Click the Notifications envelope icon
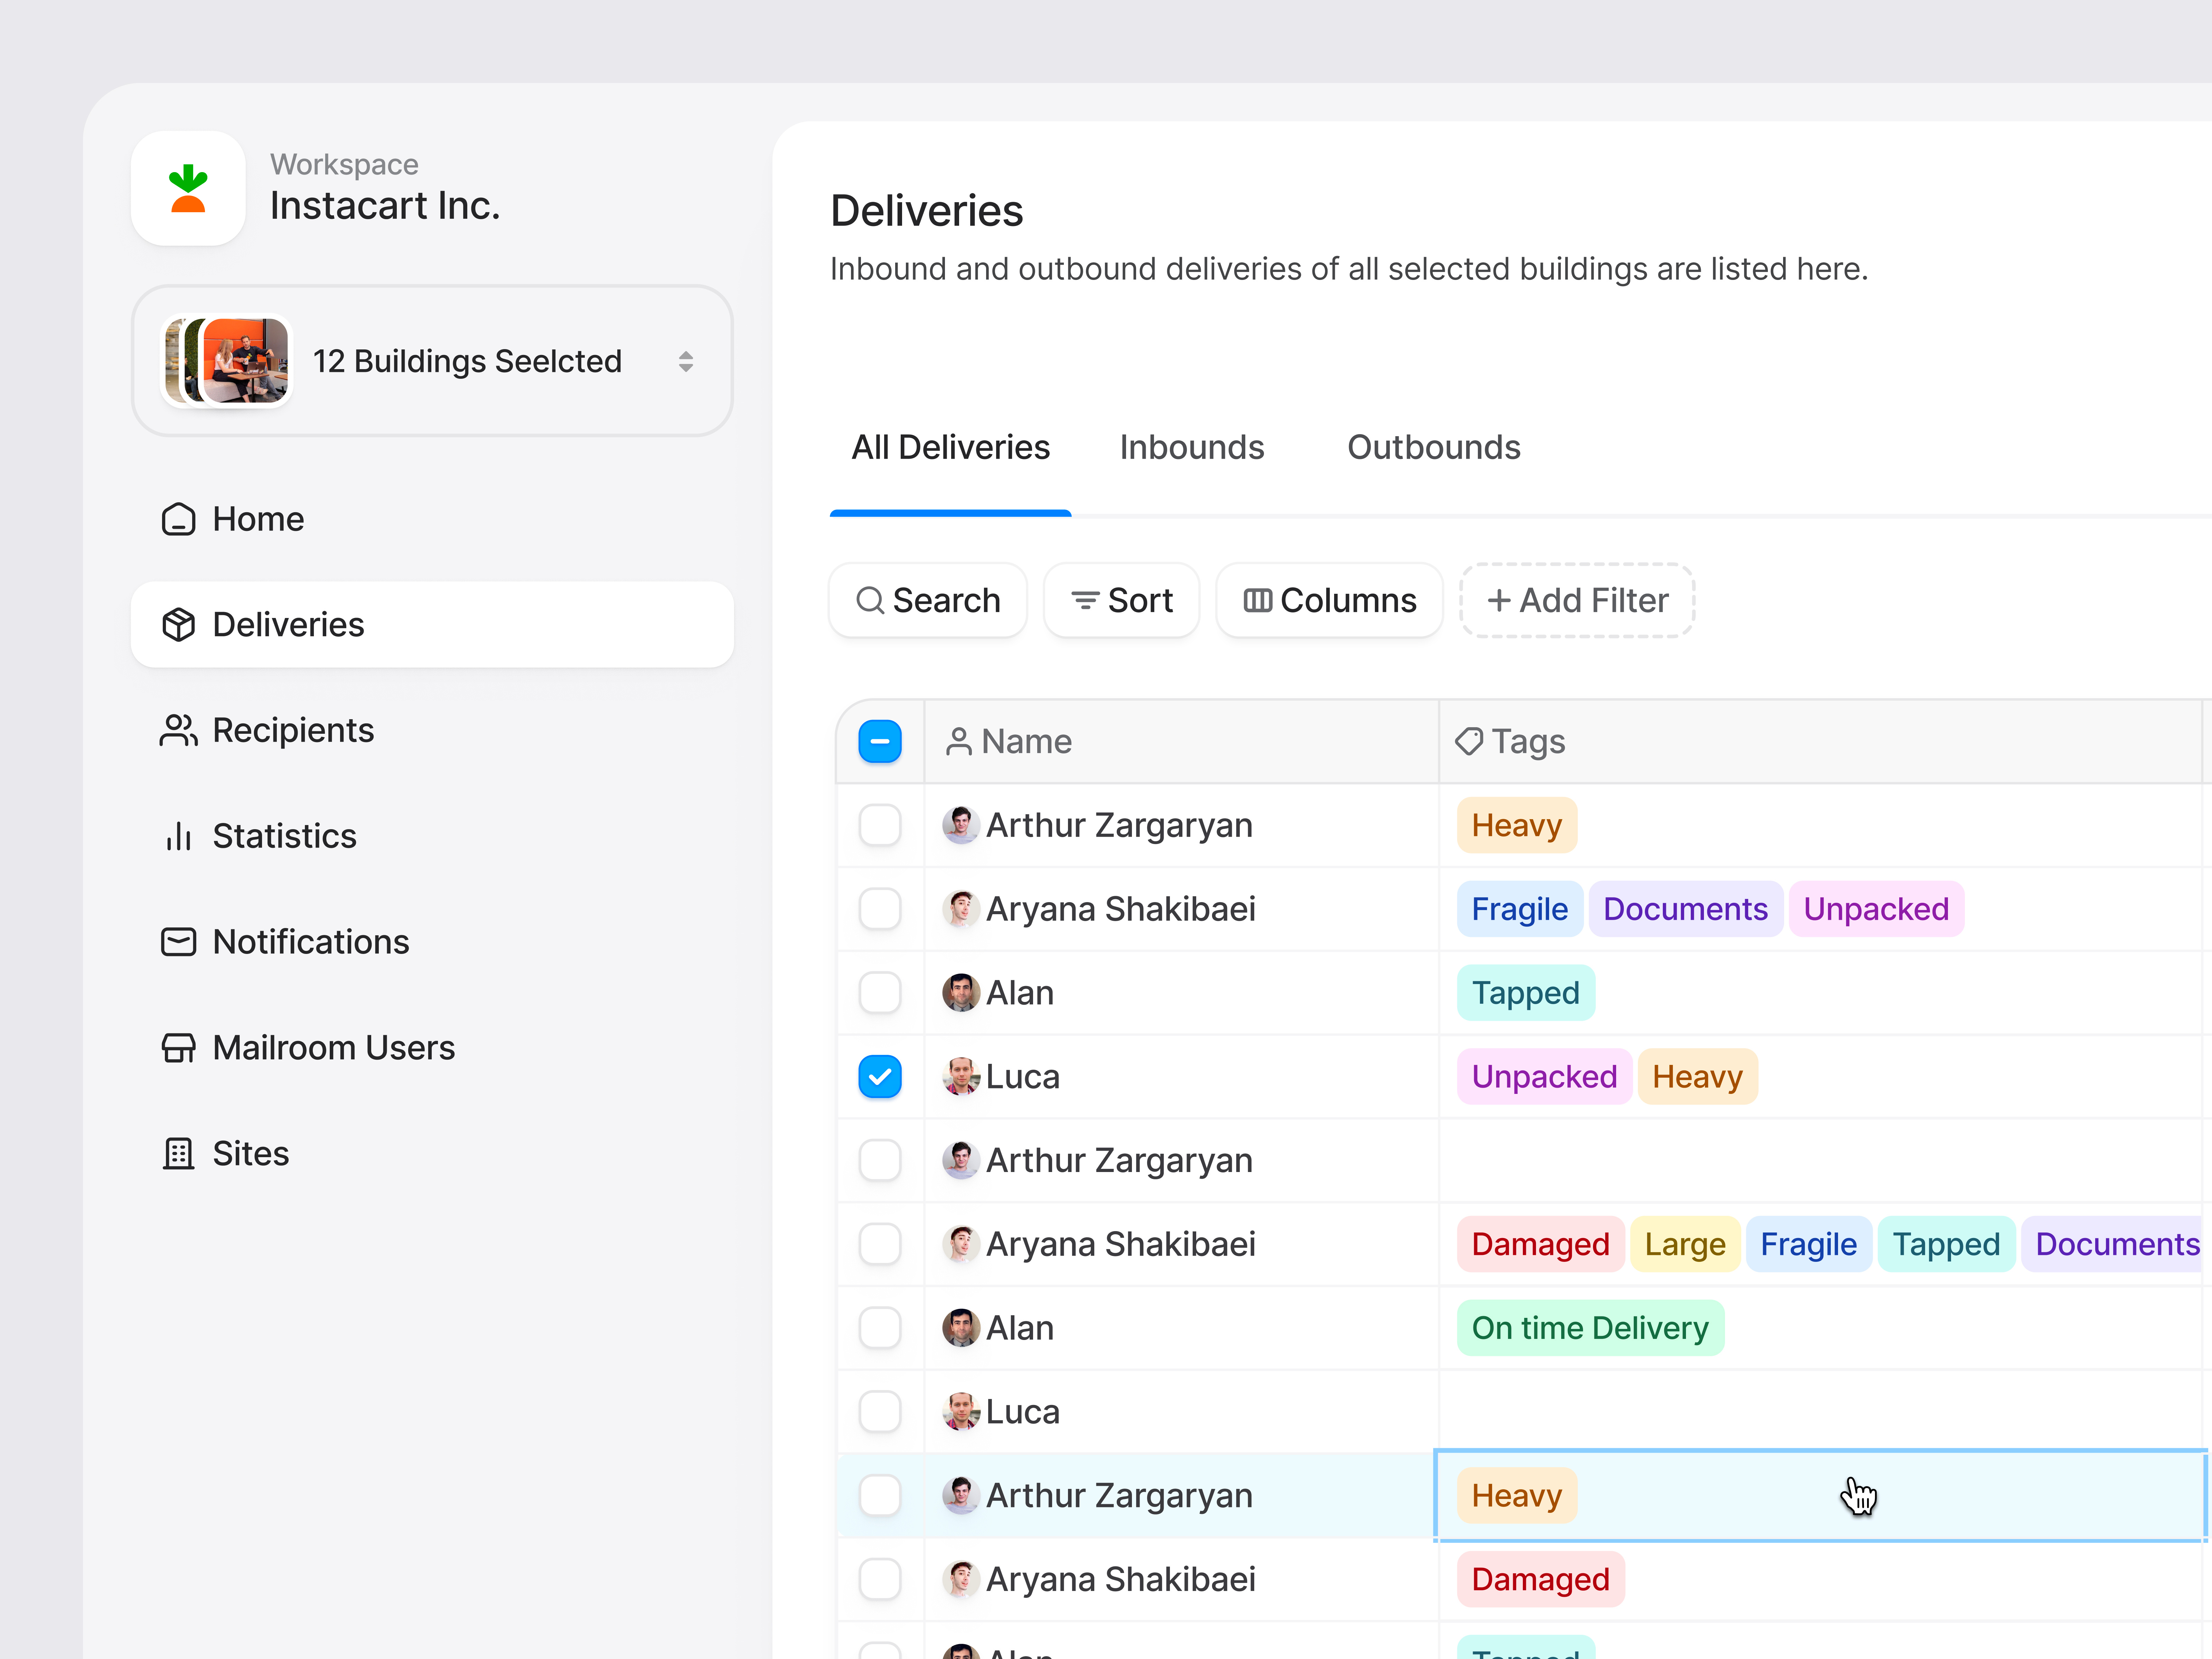 click(x=179, y=942)
